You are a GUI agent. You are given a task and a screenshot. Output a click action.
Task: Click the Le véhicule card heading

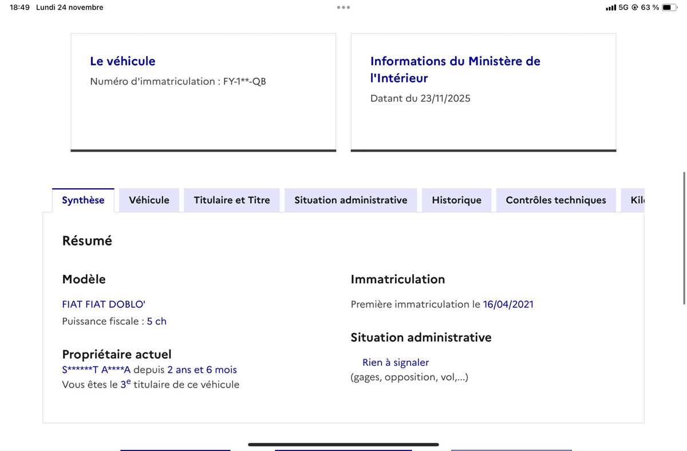[123, 61]
